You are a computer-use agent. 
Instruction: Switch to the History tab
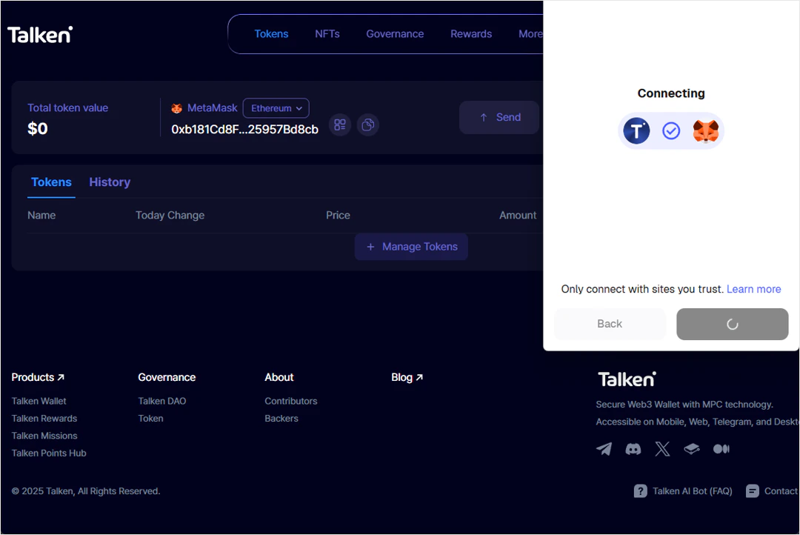click(x=110, y=182)
